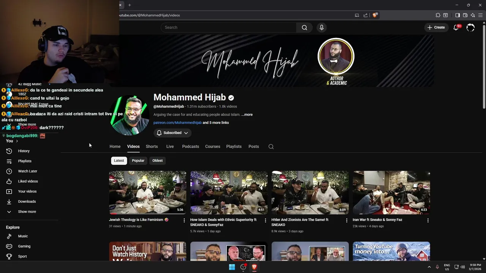Open Iran War ft Sneako & Sonny Faz title
This screenshot has width=486, height=273.
point(377,220)
